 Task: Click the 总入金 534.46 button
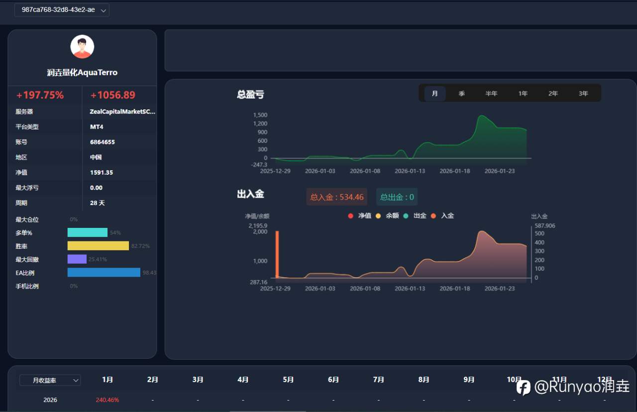(336, 197)
